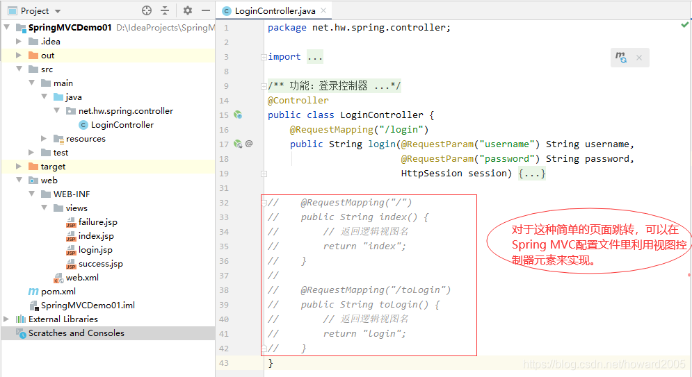Open Project panel settings gear
Screen dimensions: 692x377
click(x=188, y=10)
